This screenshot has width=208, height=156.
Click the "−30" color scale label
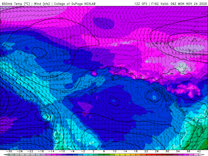click(9, 151)
